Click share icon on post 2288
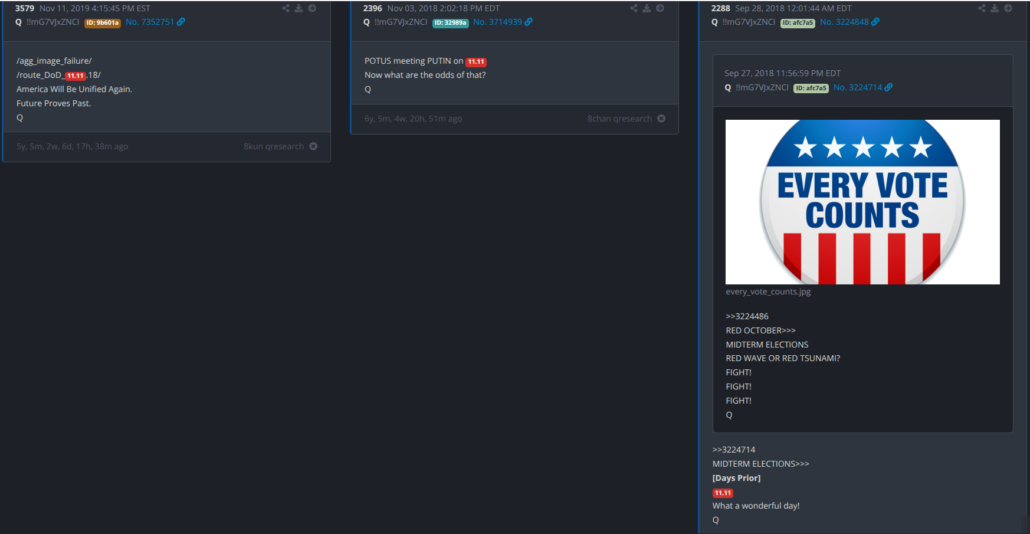 pos(982,8)
